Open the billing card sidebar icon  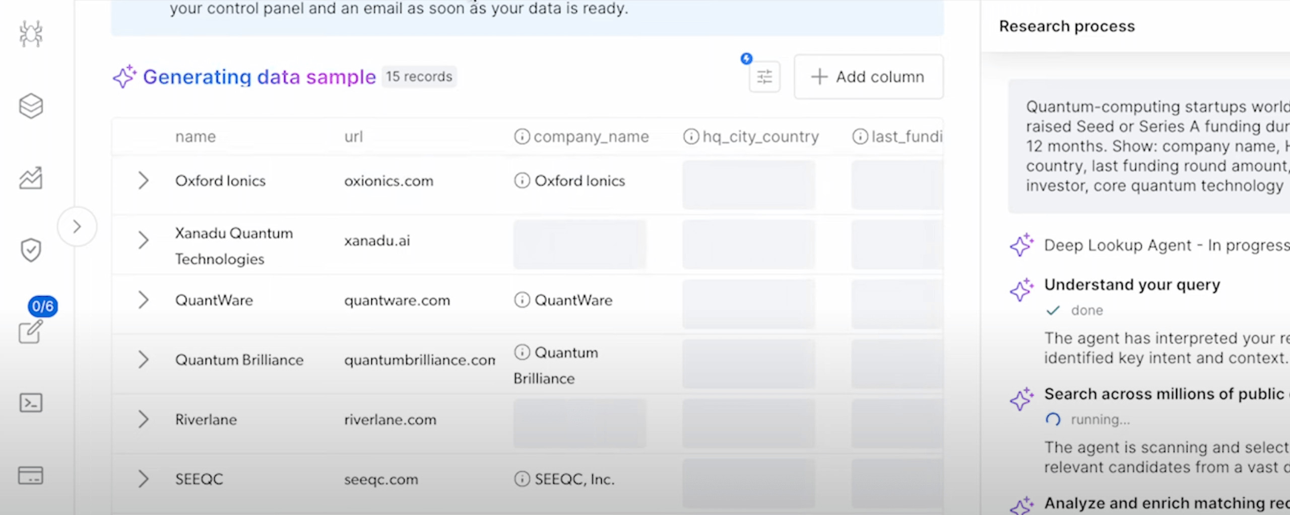pos(31,475)
